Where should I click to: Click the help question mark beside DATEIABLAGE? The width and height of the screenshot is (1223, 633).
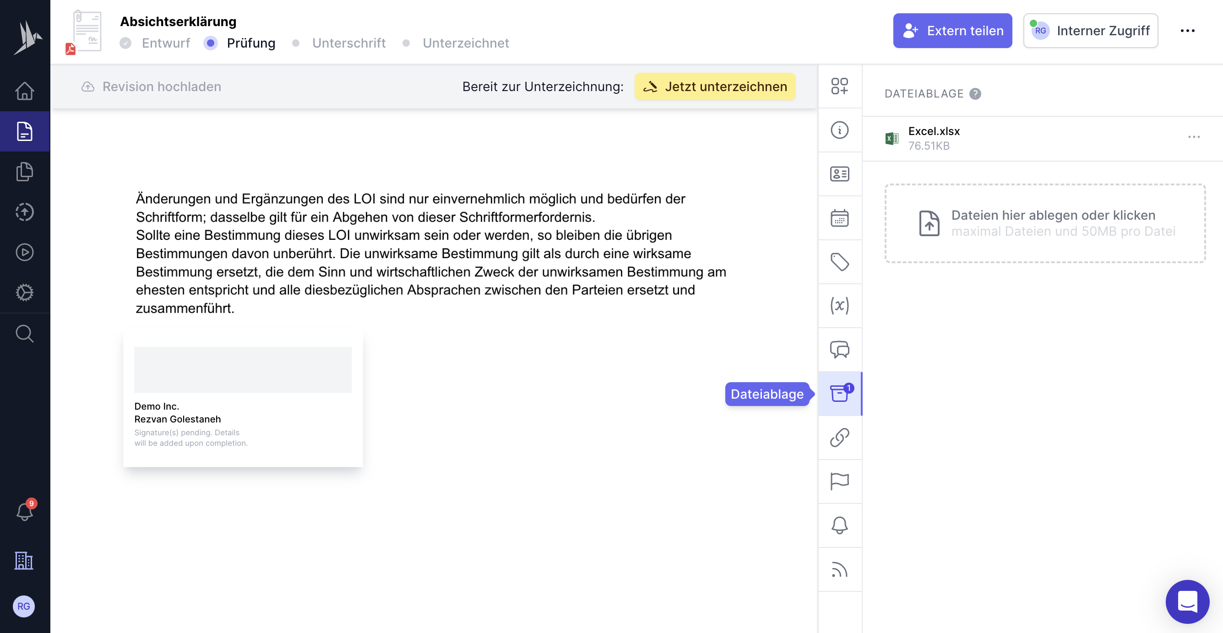coord(975,93)
